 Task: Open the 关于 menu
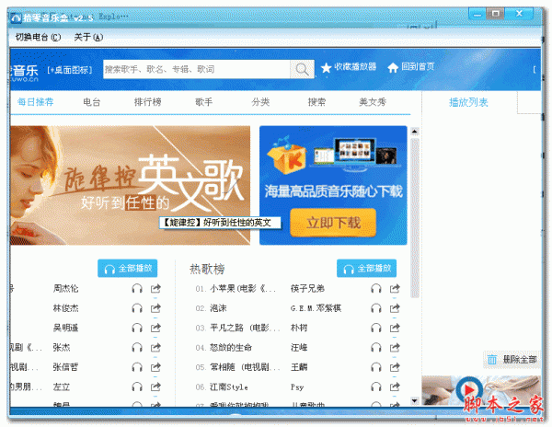pyautogui.click(x=88, y=37)
